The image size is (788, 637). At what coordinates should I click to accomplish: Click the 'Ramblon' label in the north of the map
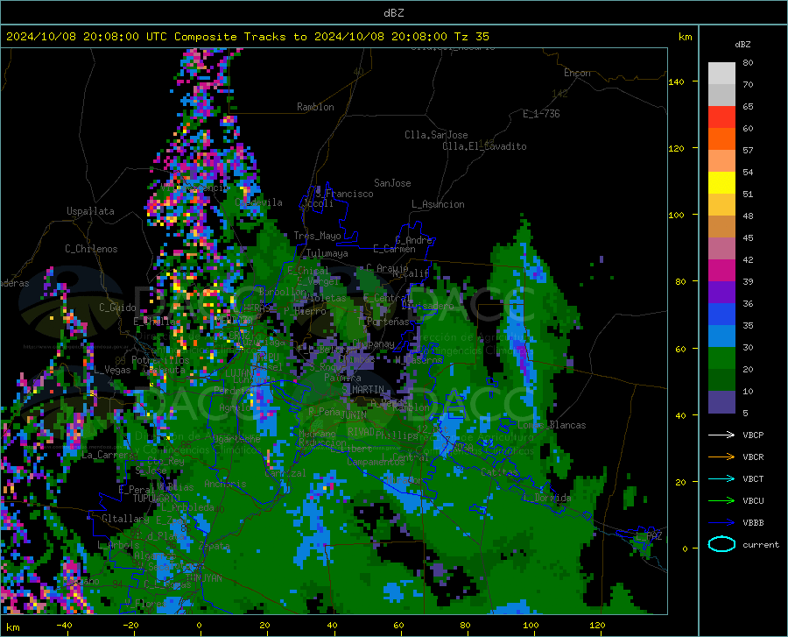click(x=315, y=107)
